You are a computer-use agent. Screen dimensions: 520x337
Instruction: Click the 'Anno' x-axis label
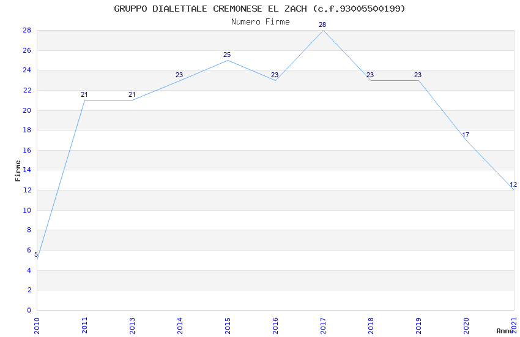tap(505, 331)
